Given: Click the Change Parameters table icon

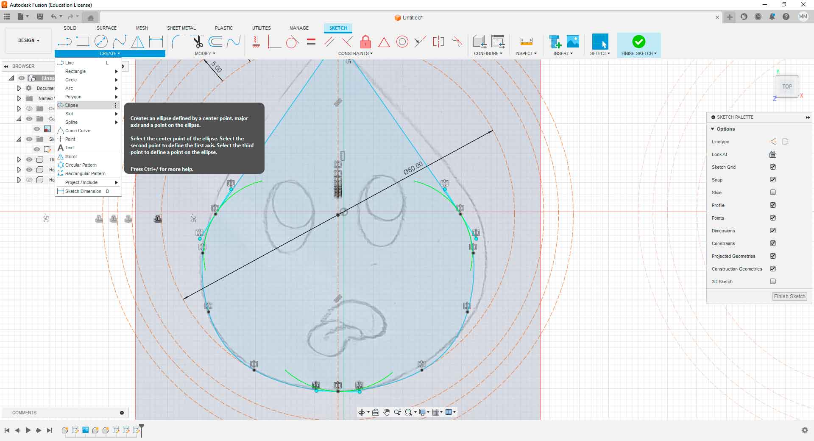Looking at the screenshot, I should tap(498, 42).
